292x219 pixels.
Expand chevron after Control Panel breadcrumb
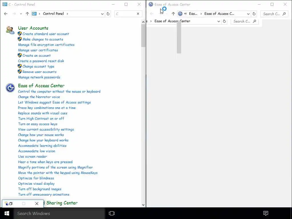67,14
